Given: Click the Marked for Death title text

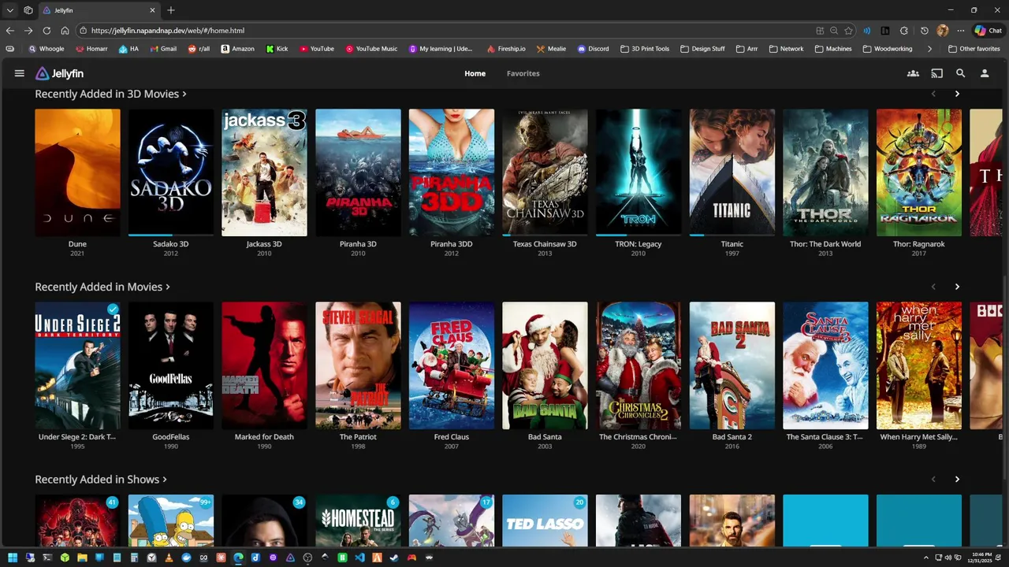Looking at the screenshot, I should (264, 437).
